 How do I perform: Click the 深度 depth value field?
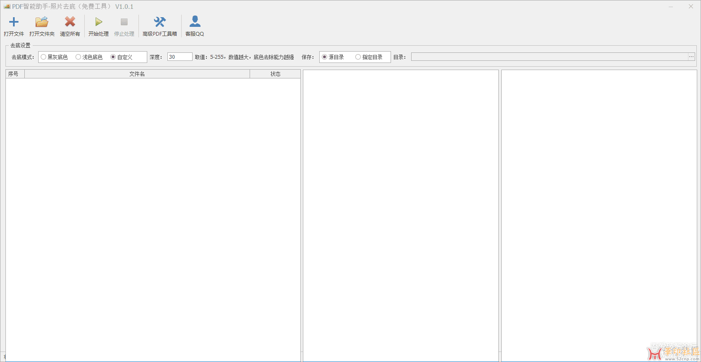(x=180, y=57)
